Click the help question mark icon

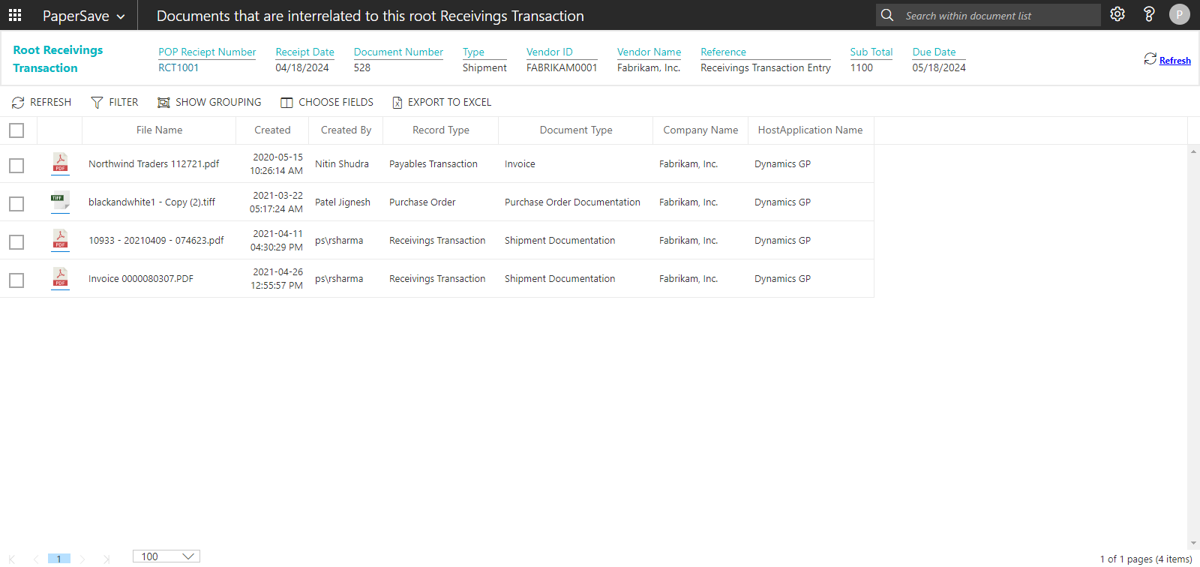coord(1149,15)
